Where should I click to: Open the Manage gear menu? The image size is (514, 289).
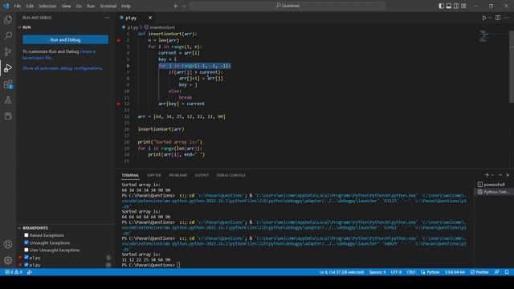(x=8, y=260)
